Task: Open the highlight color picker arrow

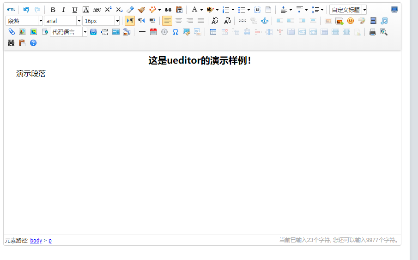Action: pos(217,10)
